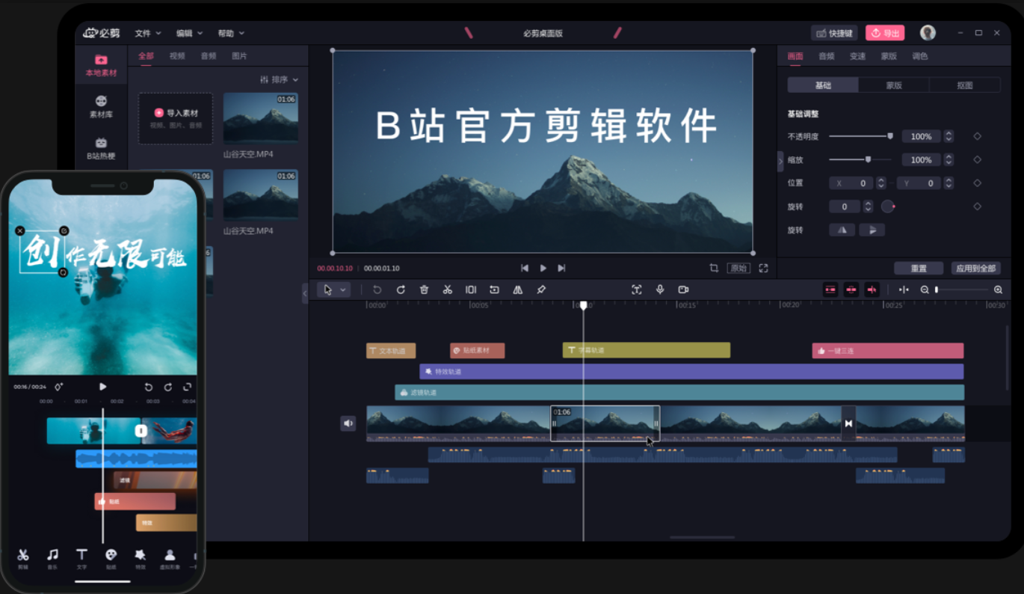Click the 应用到全部 button in the properties panel
The width and height of the screenshot is (1024, 594).
(x=975, y=268)
